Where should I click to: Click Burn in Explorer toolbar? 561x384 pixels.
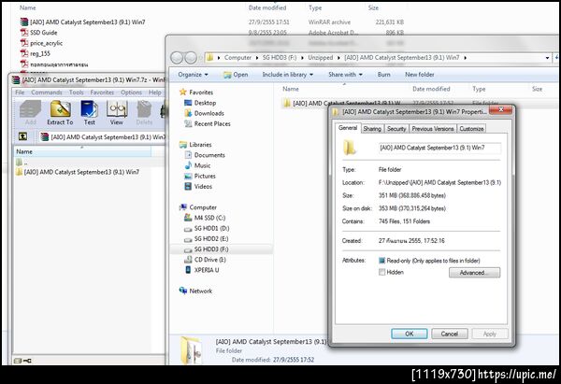point(384,75)
